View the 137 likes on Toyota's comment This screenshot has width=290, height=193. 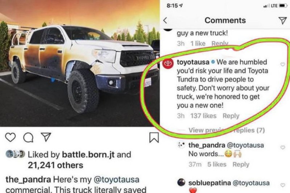point(203,116)
